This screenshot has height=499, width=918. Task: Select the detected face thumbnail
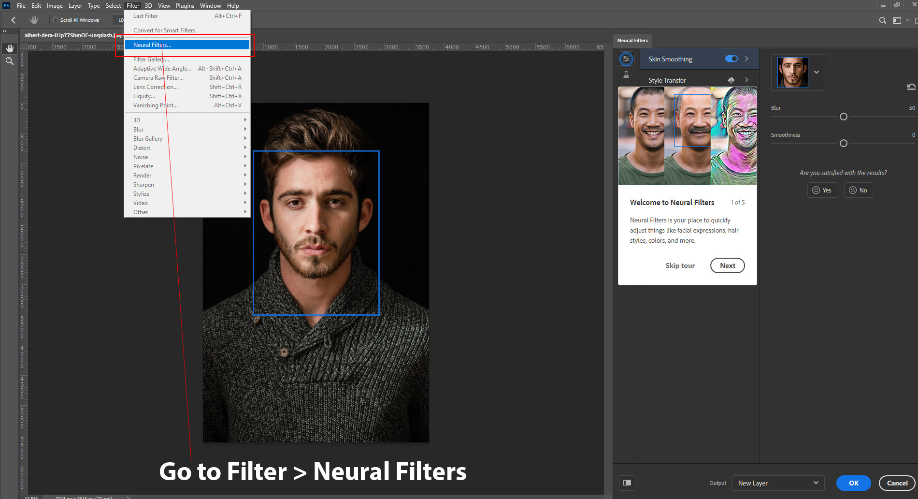point(792,73)
